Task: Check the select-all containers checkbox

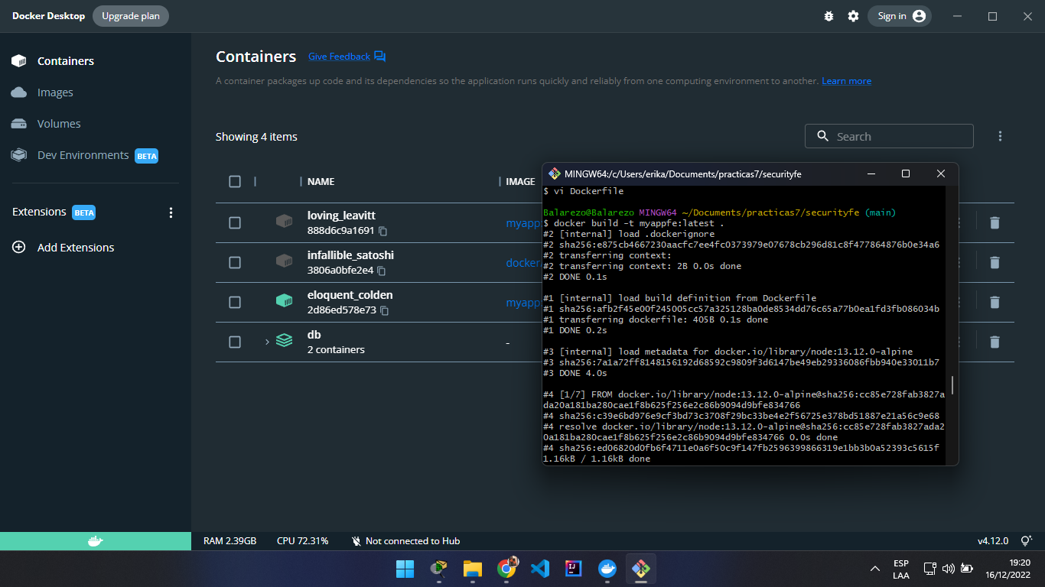Action: click(234, 182)
